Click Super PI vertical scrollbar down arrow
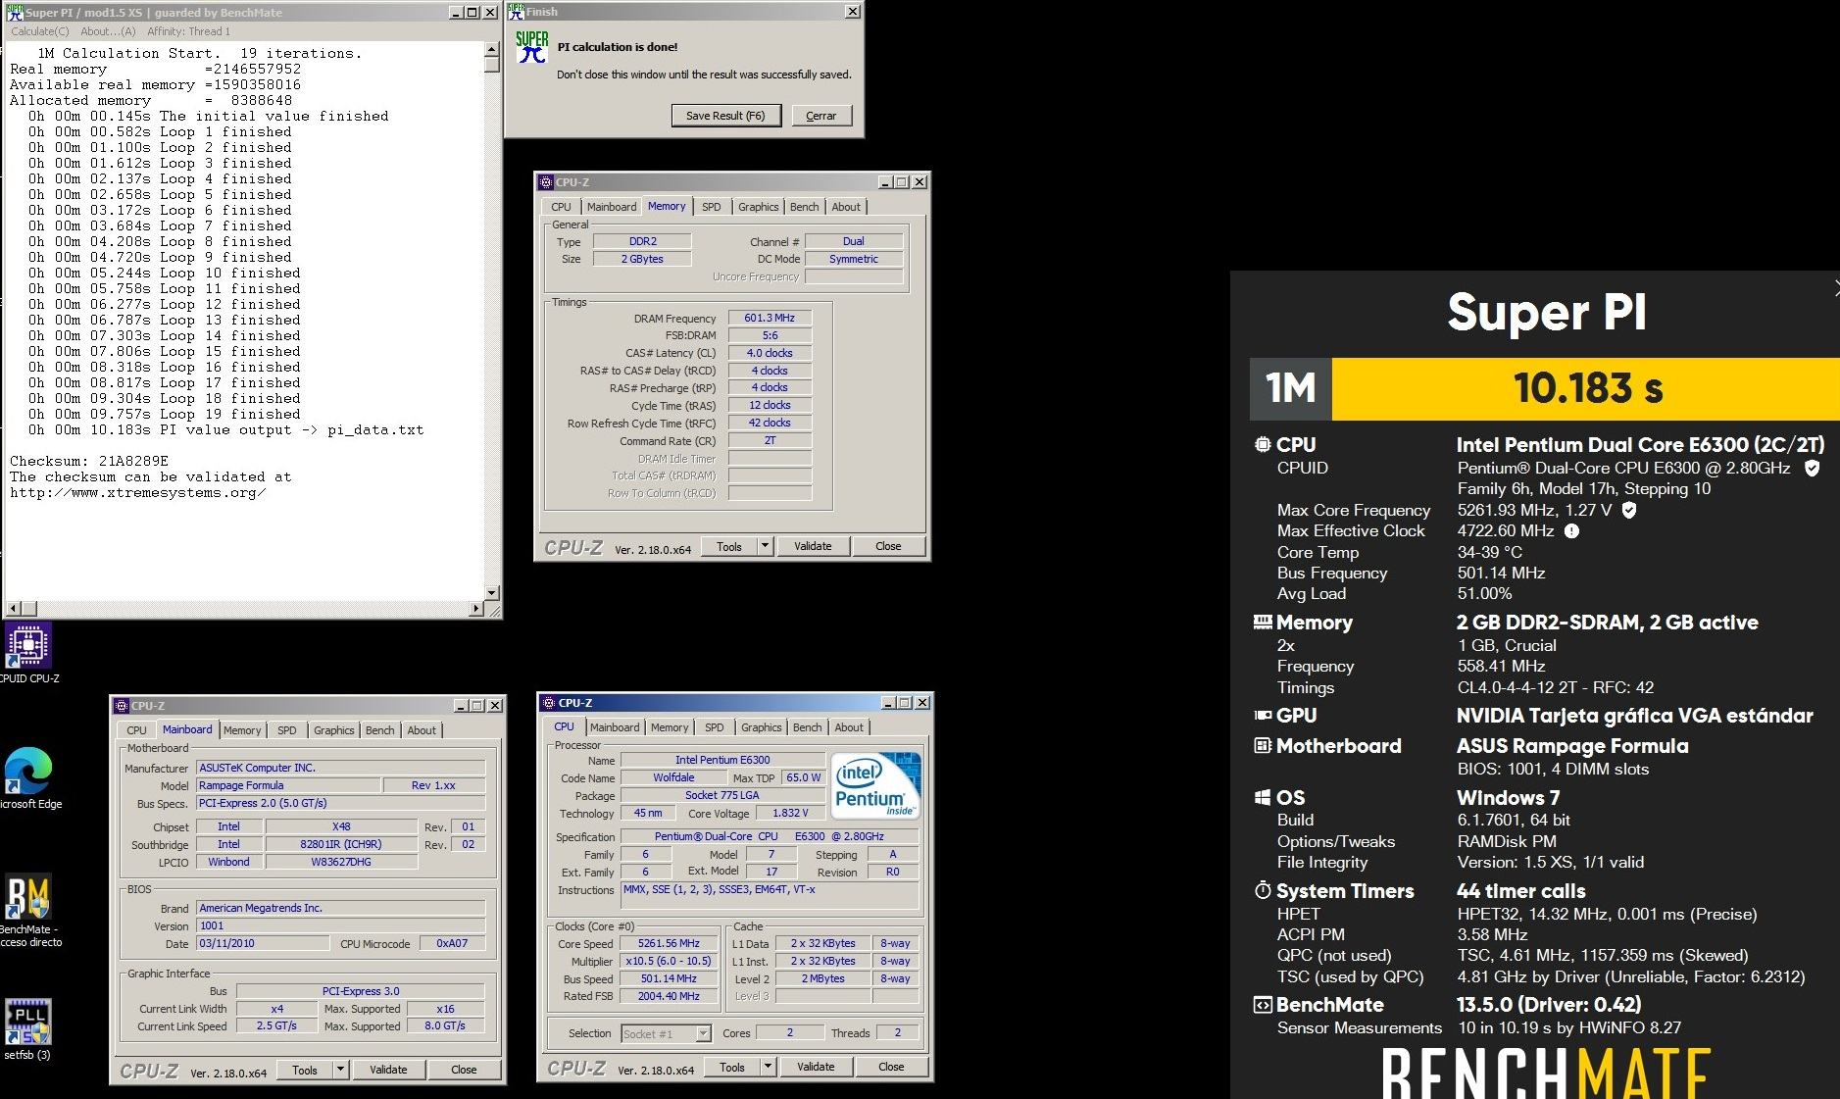The image size is (1840, 1099). pyautogui.click(x=492, y=592)
